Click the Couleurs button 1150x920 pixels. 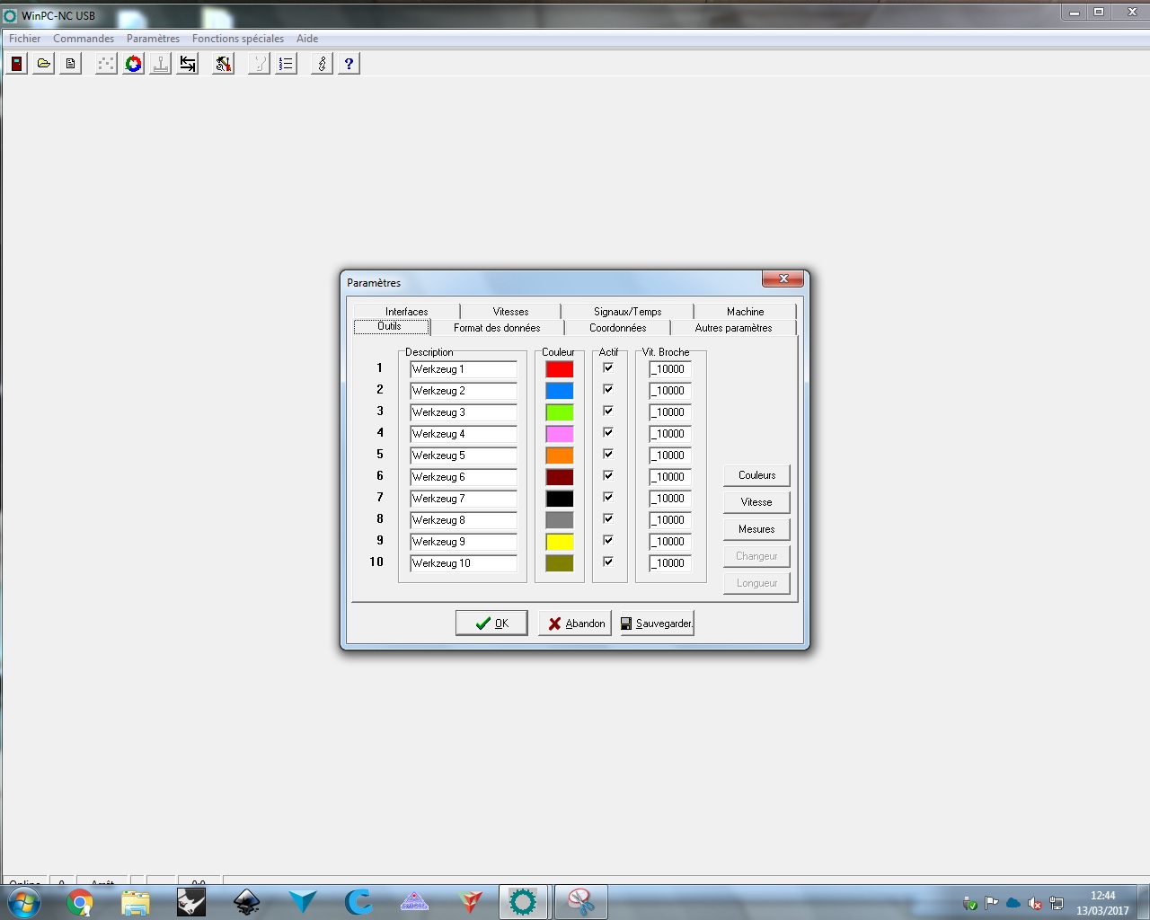(756, 475)
